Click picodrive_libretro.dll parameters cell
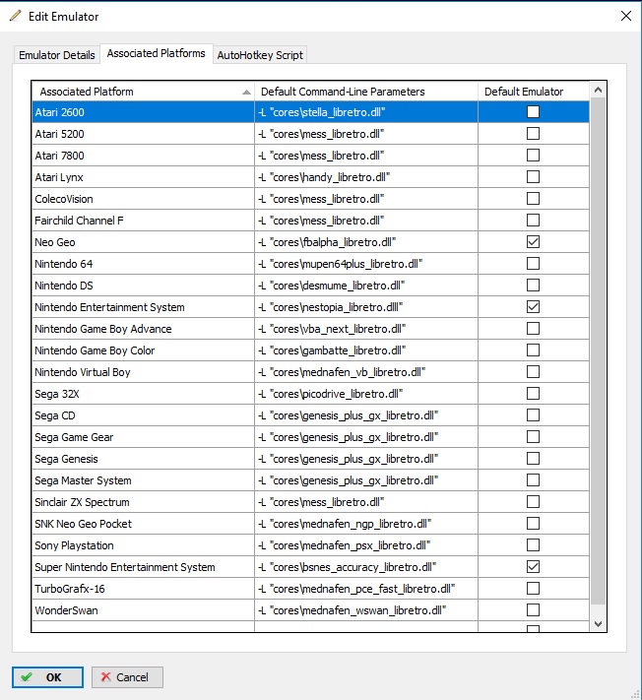The image size is (642, 700). (x=366, y=394)
